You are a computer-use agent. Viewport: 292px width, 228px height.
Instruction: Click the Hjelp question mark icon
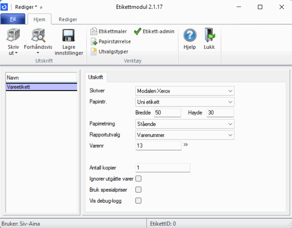(190, 36)
